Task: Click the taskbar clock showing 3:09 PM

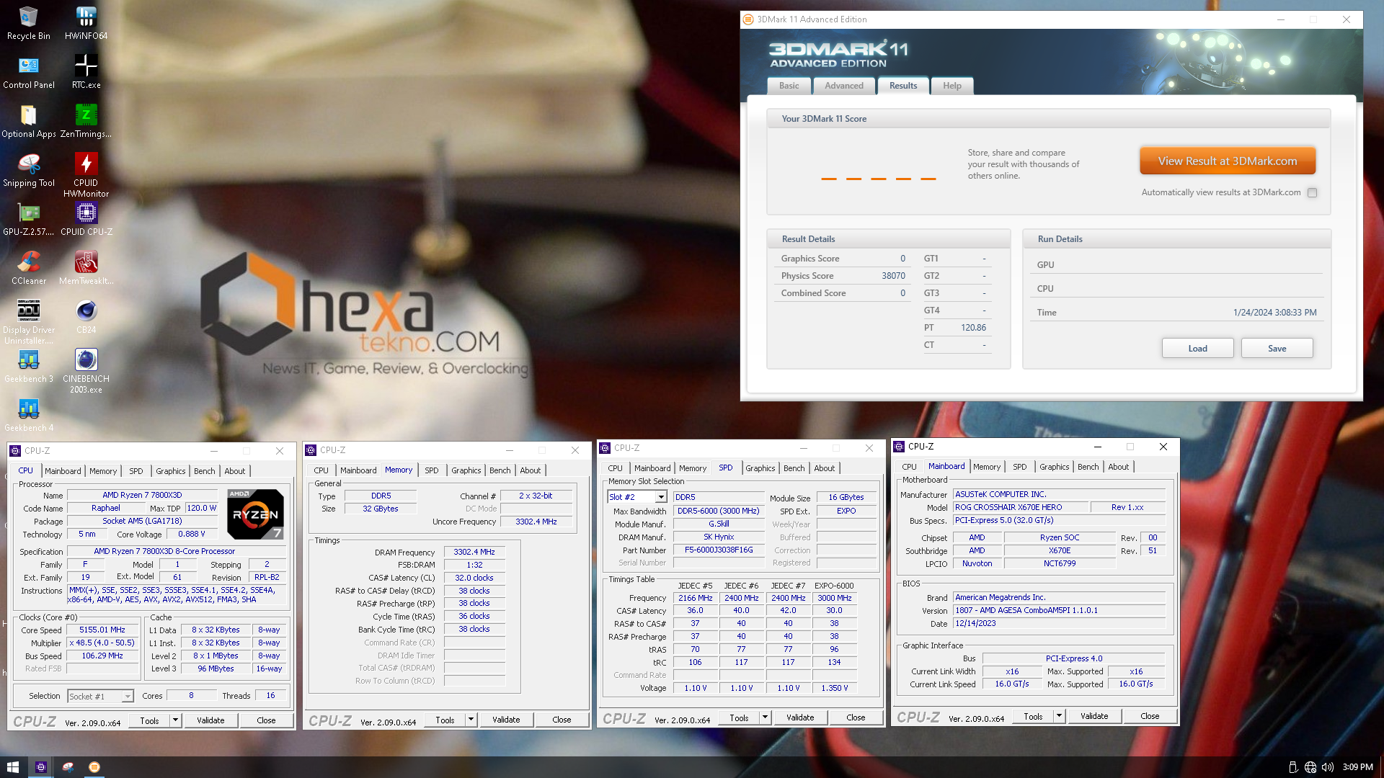Action: click(x=1357, y=767)
